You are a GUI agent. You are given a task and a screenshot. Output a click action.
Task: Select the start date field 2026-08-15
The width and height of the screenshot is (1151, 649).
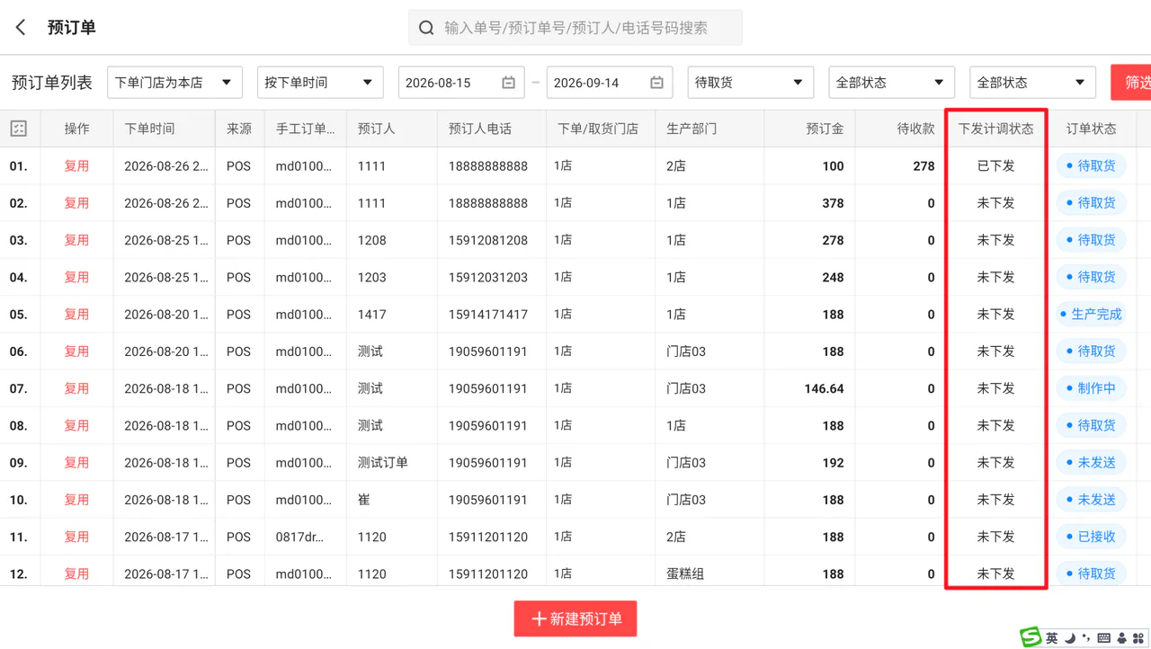(x=461, y=83)
